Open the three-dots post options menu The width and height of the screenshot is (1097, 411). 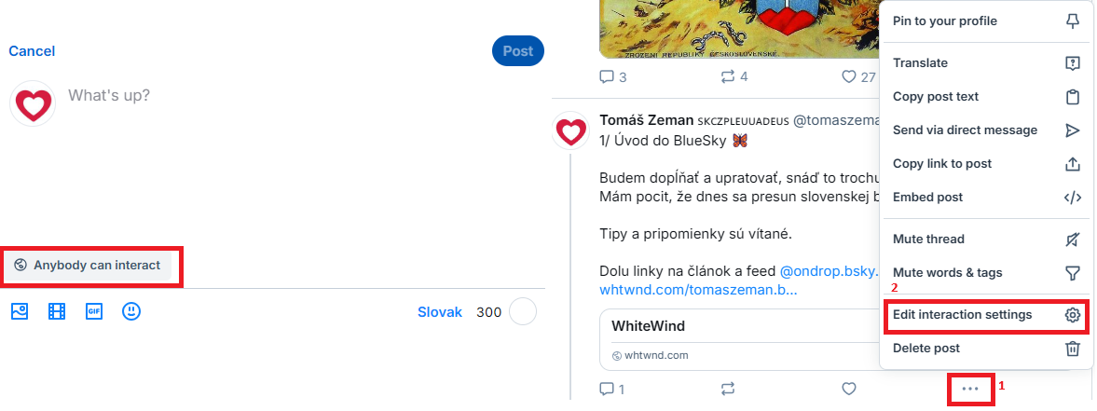coord(970,389)
